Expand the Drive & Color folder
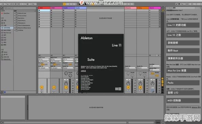The width and height of the screenshot is (202, 124). tap(15, 16)
